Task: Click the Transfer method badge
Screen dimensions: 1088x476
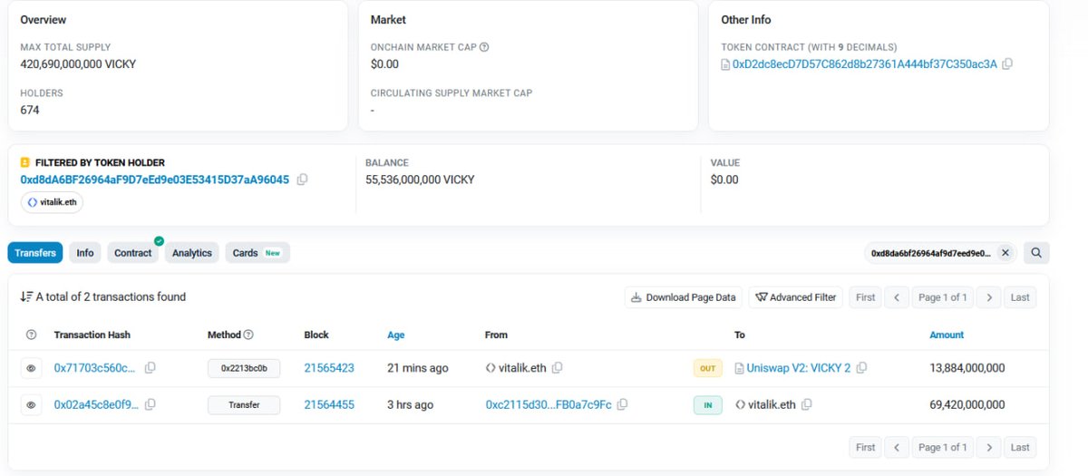Action: pyautogui.click(x=244, y=405)
